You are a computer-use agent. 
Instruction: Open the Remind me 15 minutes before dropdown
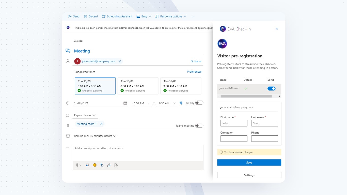96,136
